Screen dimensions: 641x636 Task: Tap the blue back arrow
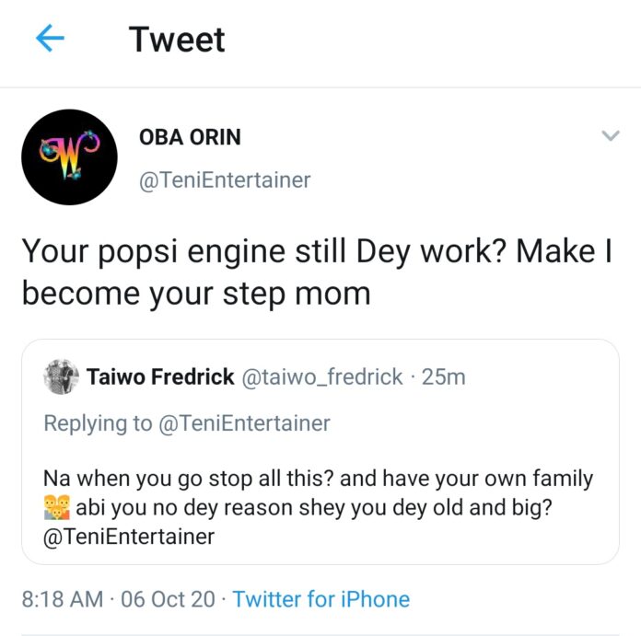50,39
